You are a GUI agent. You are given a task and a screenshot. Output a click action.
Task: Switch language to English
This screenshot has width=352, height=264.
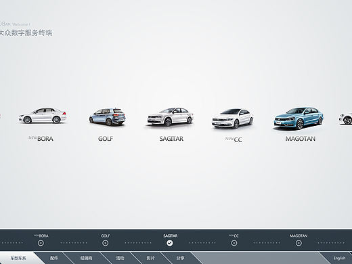339,258
